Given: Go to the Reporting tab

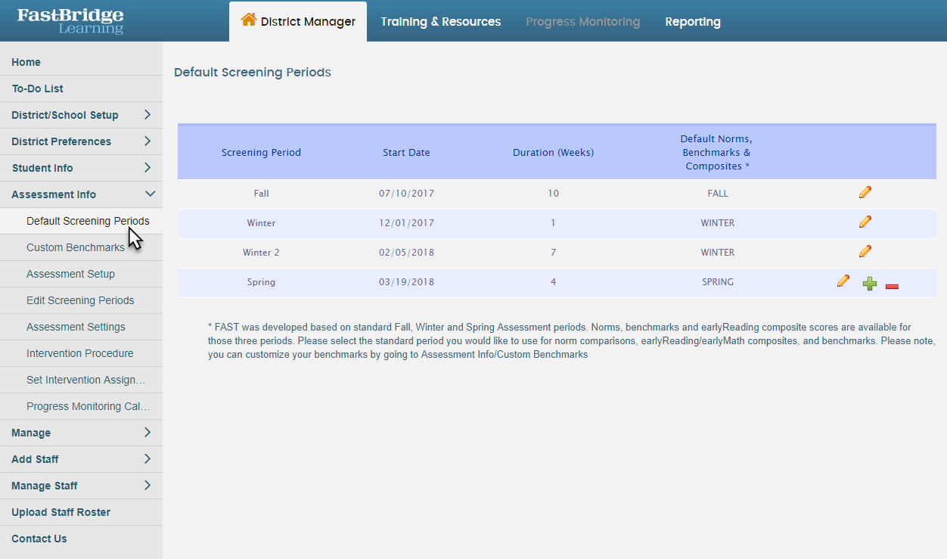Looking at the screenshot, I should click(x=693, y=22).
